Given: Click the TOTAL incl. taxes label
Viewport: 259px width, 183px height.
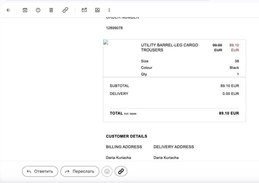Looking at the screenshot, I should click(x=123, y=113).
